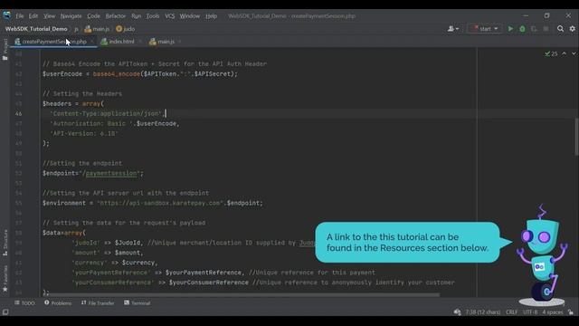Run the start configuration with green play icon
The image size is (579, 326).
click(510, 29)
